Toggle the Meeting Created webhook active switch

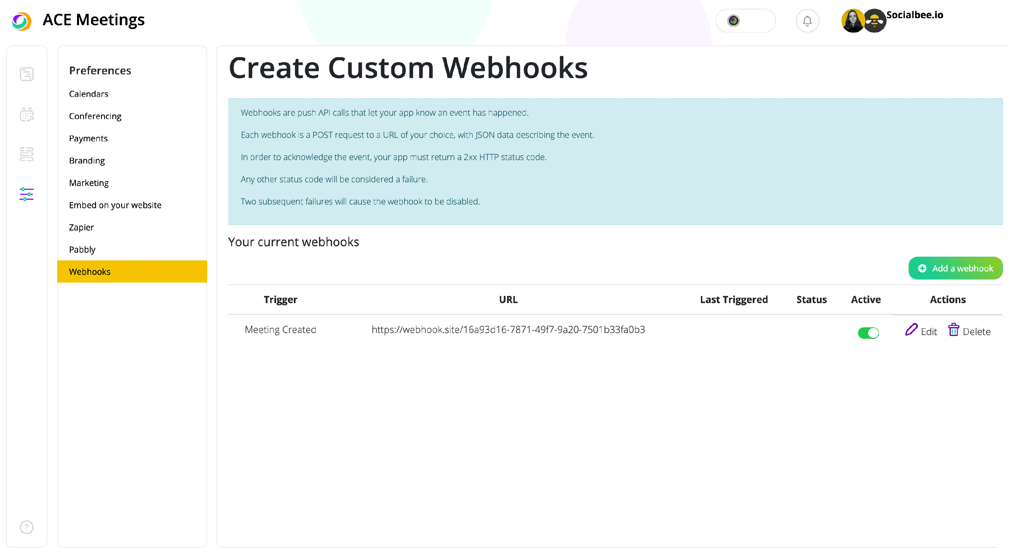pos(868,333)
